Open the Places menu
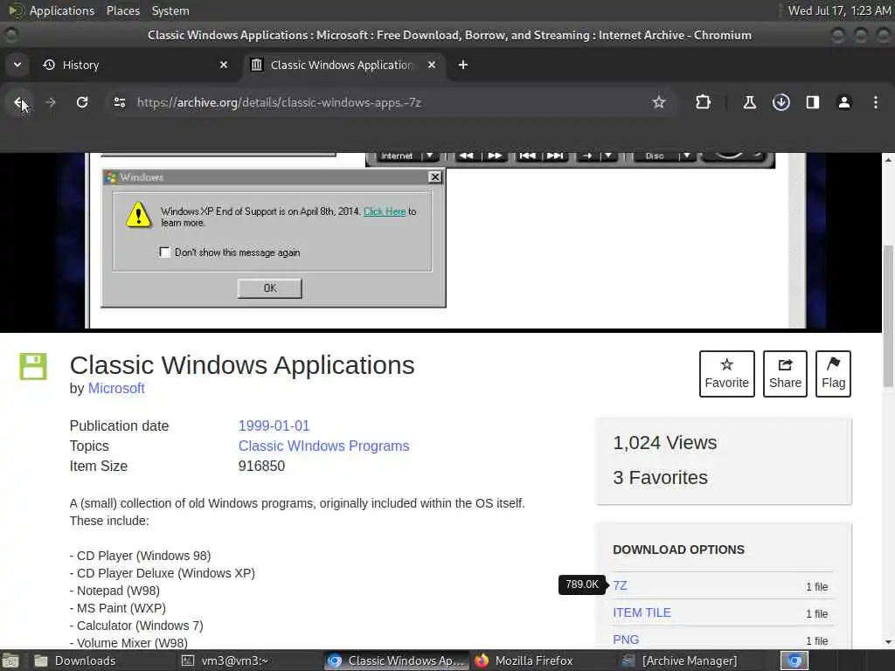Viewport: 895px width, 671px height. 122,10
